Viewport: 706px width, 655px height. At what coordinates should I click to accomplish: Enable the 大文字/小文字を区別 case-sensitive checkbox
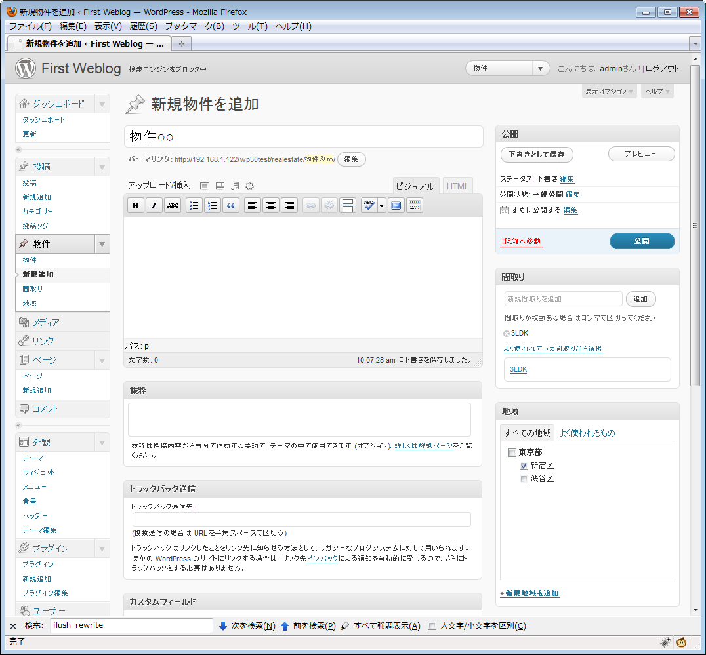pos(432,625)
